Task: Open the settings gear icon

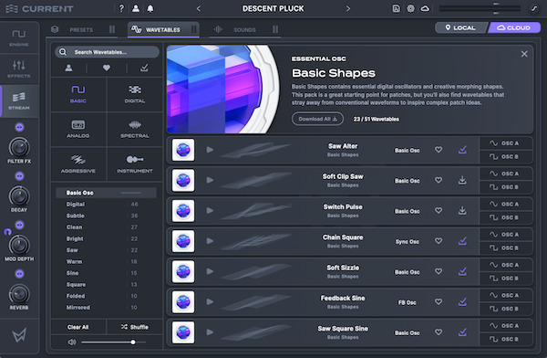Action: (410, 8)
